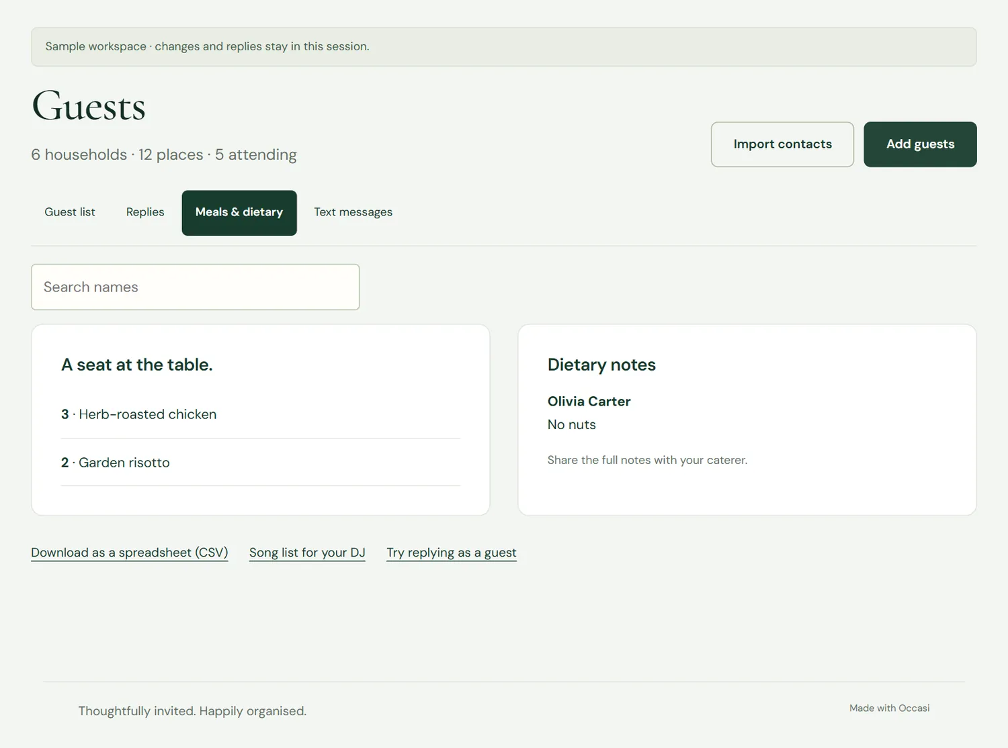Click Share the full notes caterer text
The height and width of the screenshot is (748, 1008).
coord(647,460)
